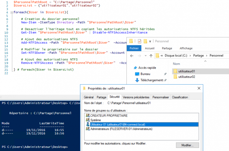Click the sort arrow above the Nom column

click(x=205, y=61)
